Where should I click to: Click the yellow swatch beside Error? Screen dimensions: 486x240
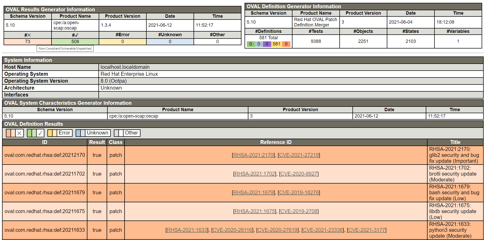pos(50,133)
